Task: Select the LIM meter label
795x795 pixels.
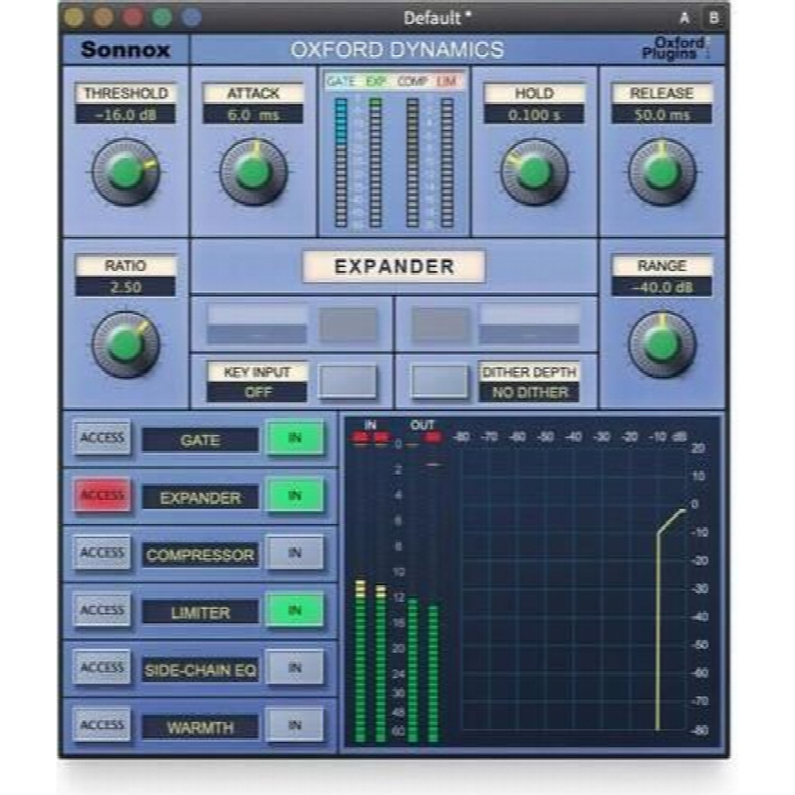Action: (x=446, y=81)
